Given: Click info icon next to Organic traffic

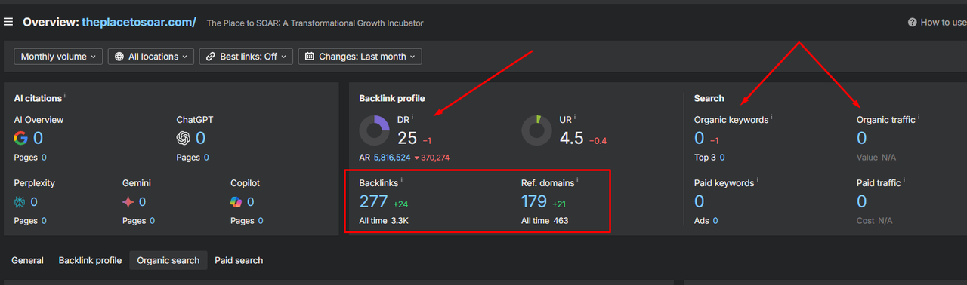Looking at the screenshot, I should click(919, 118).
